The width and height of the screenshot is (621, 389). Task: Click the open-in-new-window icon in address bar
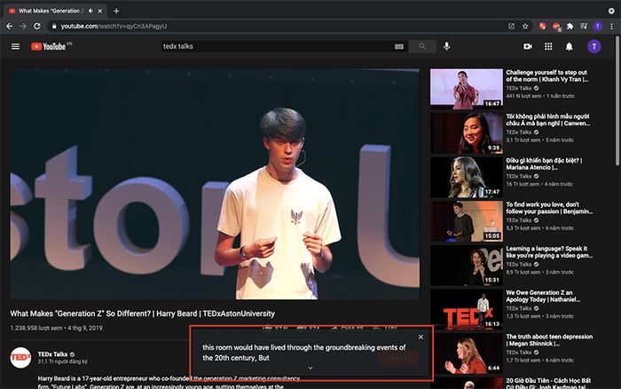511,26
